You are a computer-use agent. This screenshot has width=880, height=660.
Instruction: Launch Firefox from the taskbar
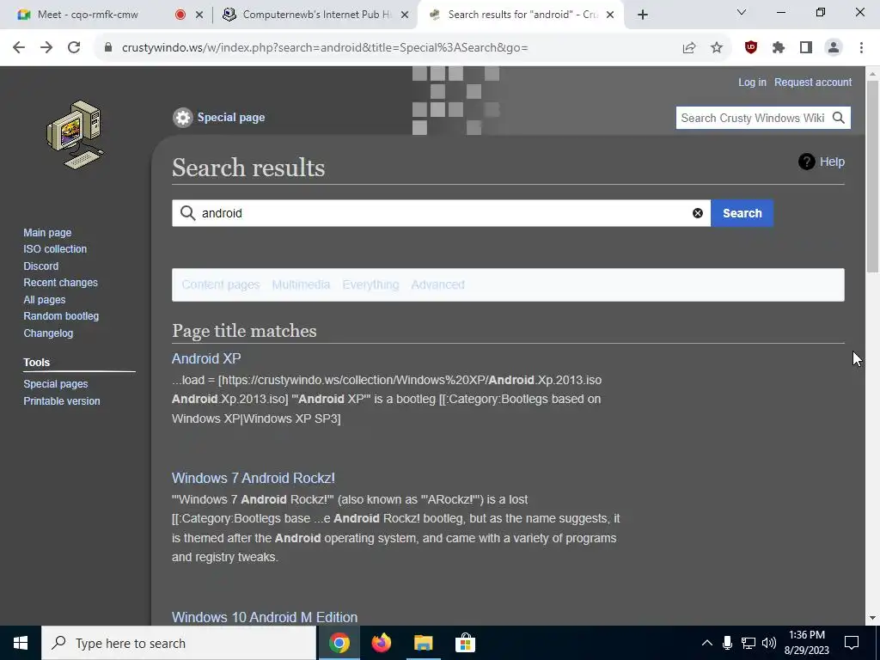381,643
